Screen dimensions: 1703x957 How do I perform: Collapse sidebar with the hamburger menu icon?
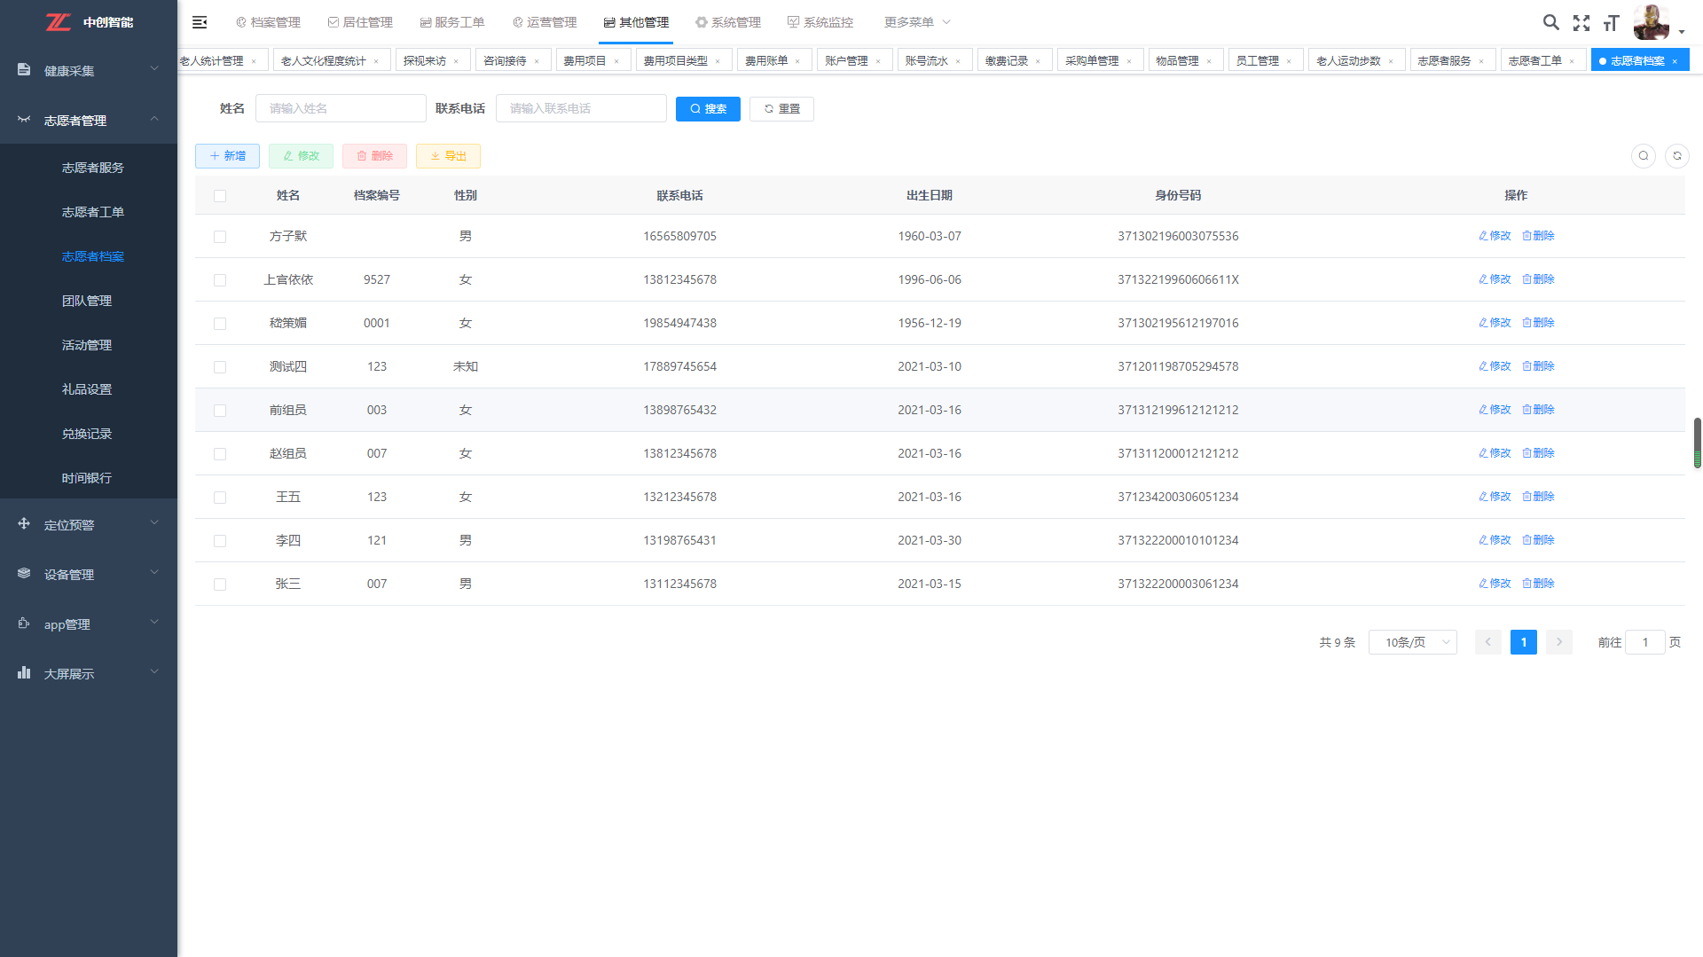pos(200,22)
